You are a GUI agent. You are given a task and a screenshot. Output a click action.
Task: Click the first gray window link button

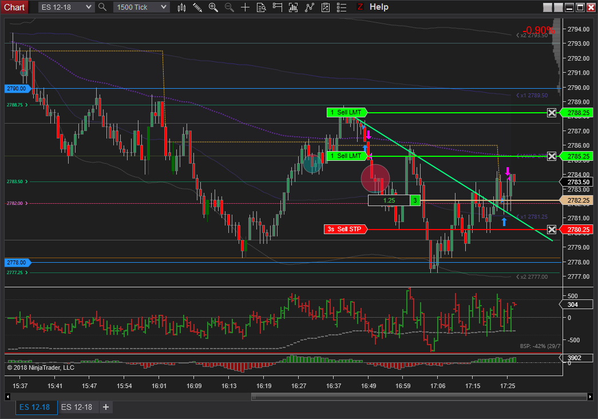[x=547, y=7]
